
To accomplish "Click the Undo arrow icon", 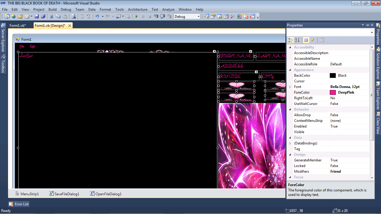I will click(97, 17).
